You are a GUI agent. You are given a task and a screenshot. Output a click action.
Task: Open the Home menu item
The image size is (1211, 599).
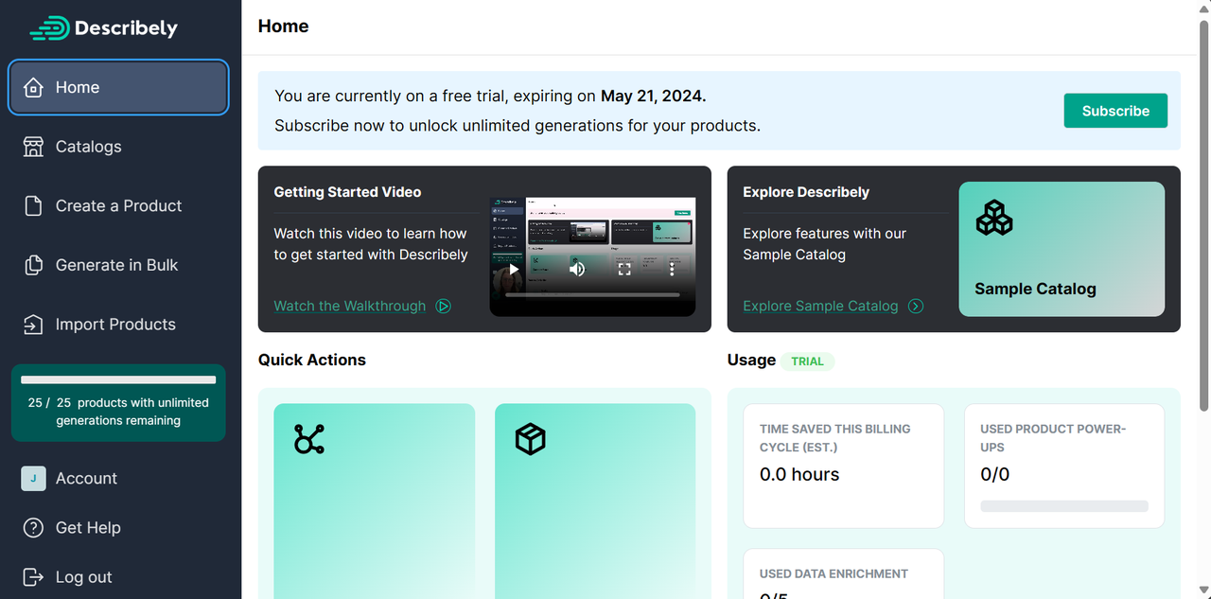coord(118,88)
